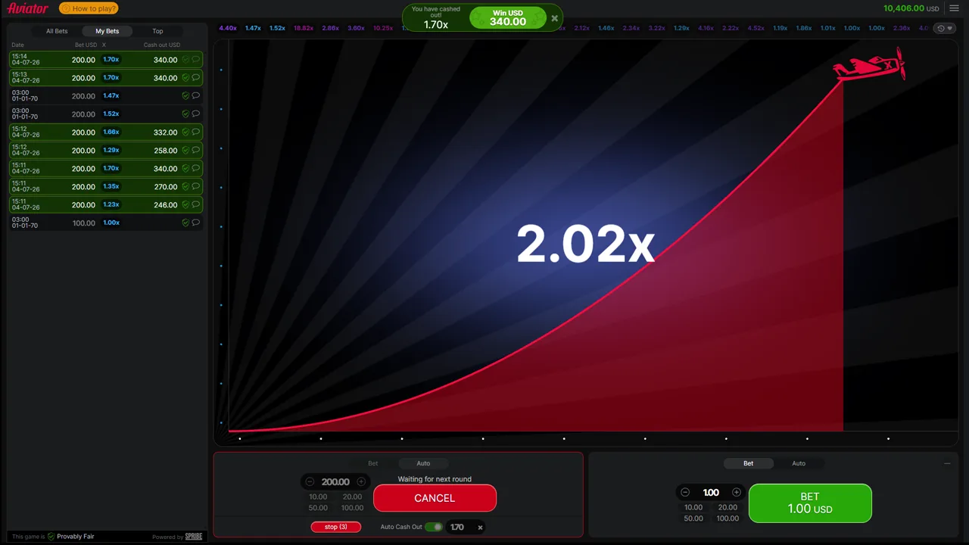Remove the second bet panel with minus icon

tap(947, 463)
